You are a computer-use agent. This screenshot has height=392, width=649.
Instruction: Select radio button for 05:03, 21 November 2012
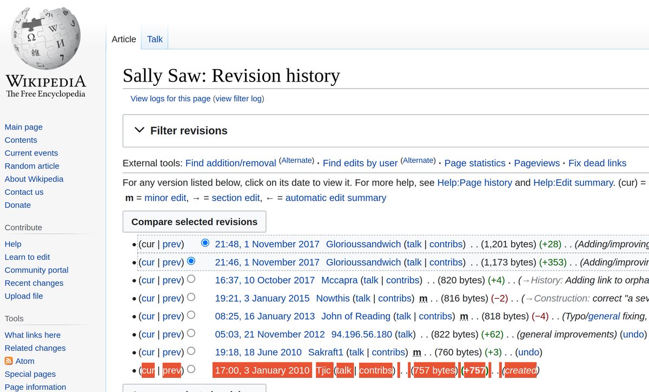(x=191, y=333)
